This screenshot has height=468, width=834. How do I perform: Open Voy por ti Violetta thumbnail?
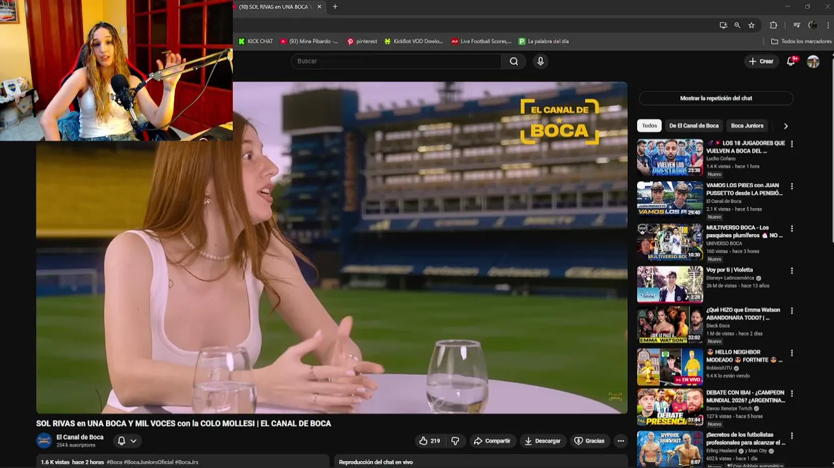[x=670, y=283]
